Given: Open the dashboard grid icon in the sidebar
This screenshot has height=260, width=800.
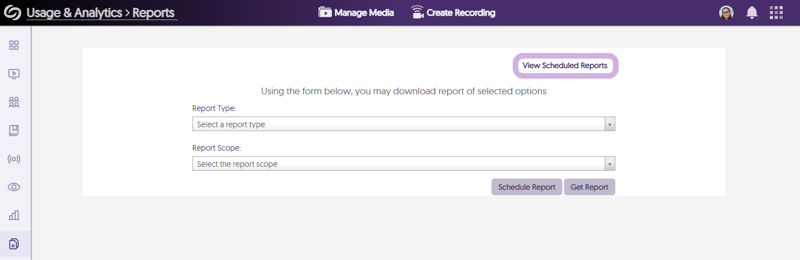Looking at the screenshot, I should click(14, 45).
